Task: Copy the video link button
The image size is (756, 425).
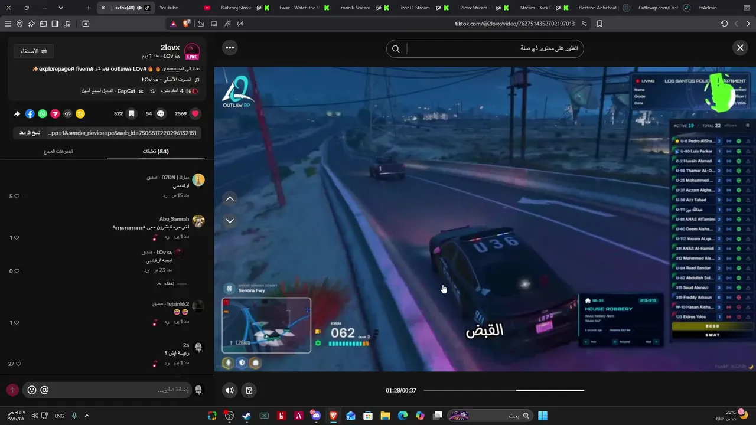Action: click(30, 133)
